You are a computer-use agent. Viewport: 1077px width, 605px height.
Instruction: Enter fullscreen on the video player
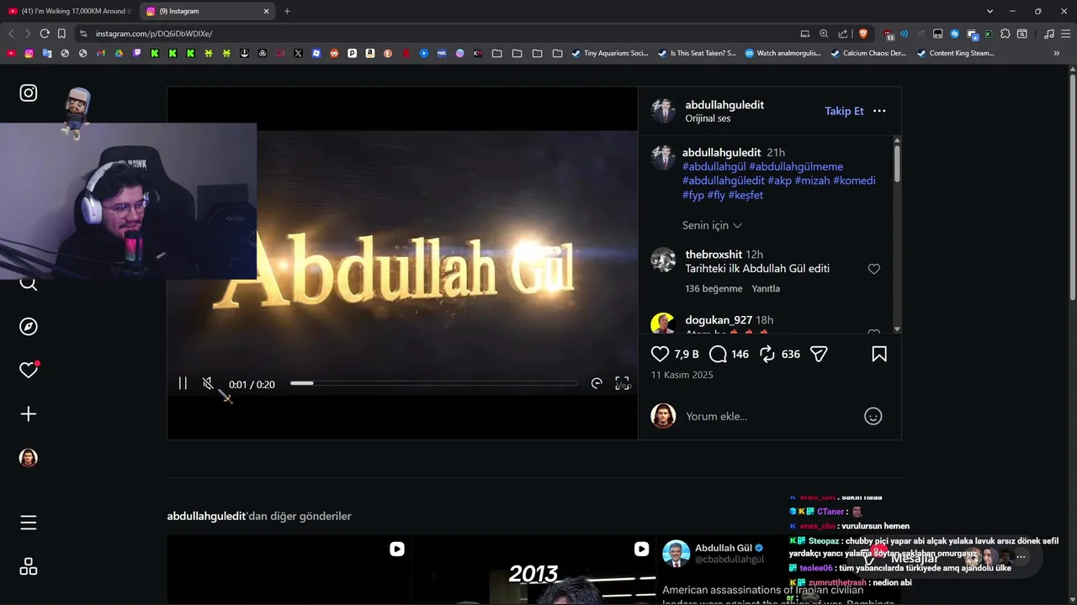pos(623,384)
